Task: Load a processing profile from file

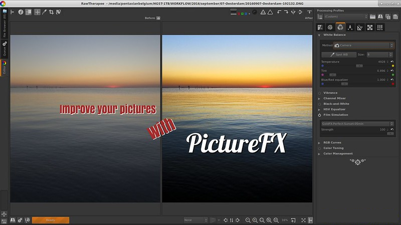Action: (372, 16)
